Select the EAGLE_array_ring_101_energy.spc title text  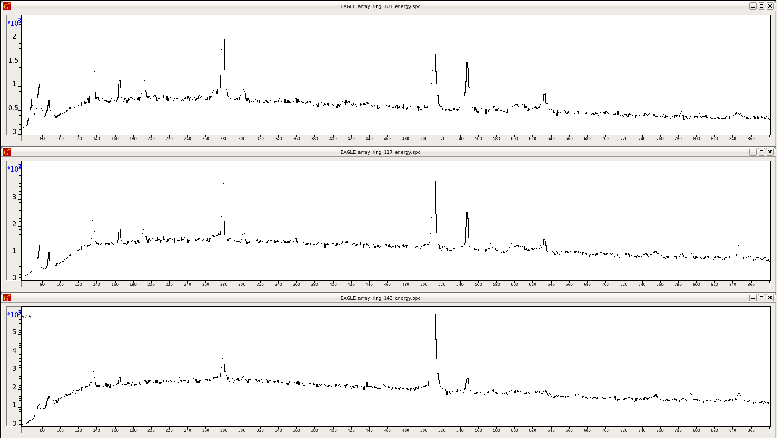pyautogui.click(x=380, y=6)
